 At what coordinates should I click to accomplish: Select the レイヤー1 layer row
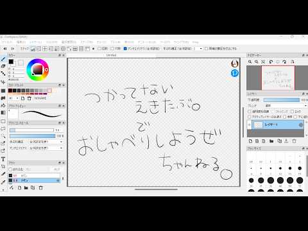pyautogui.click(x=278, y=125)
